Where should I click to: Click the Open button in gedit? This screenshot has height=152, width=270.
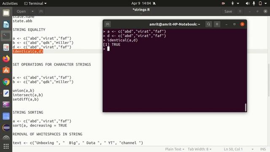(x=21, y=11)
